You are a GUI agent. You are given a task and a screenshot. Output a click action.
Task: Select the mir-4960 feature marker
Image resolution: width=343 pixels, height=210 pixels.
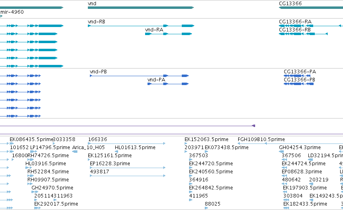point(1,16)
